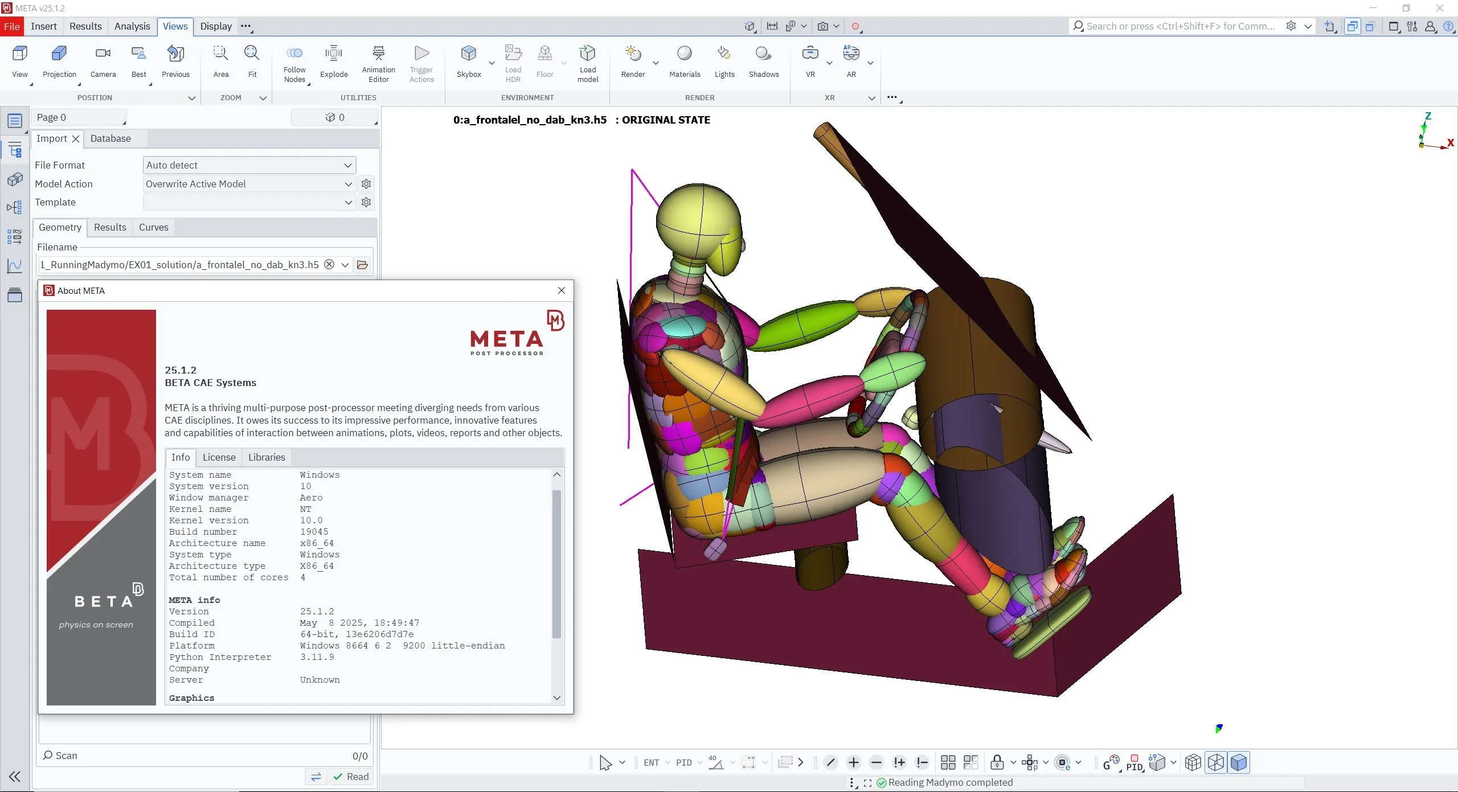
Task: Open the View position tool
Action: [x=19, y=61]
